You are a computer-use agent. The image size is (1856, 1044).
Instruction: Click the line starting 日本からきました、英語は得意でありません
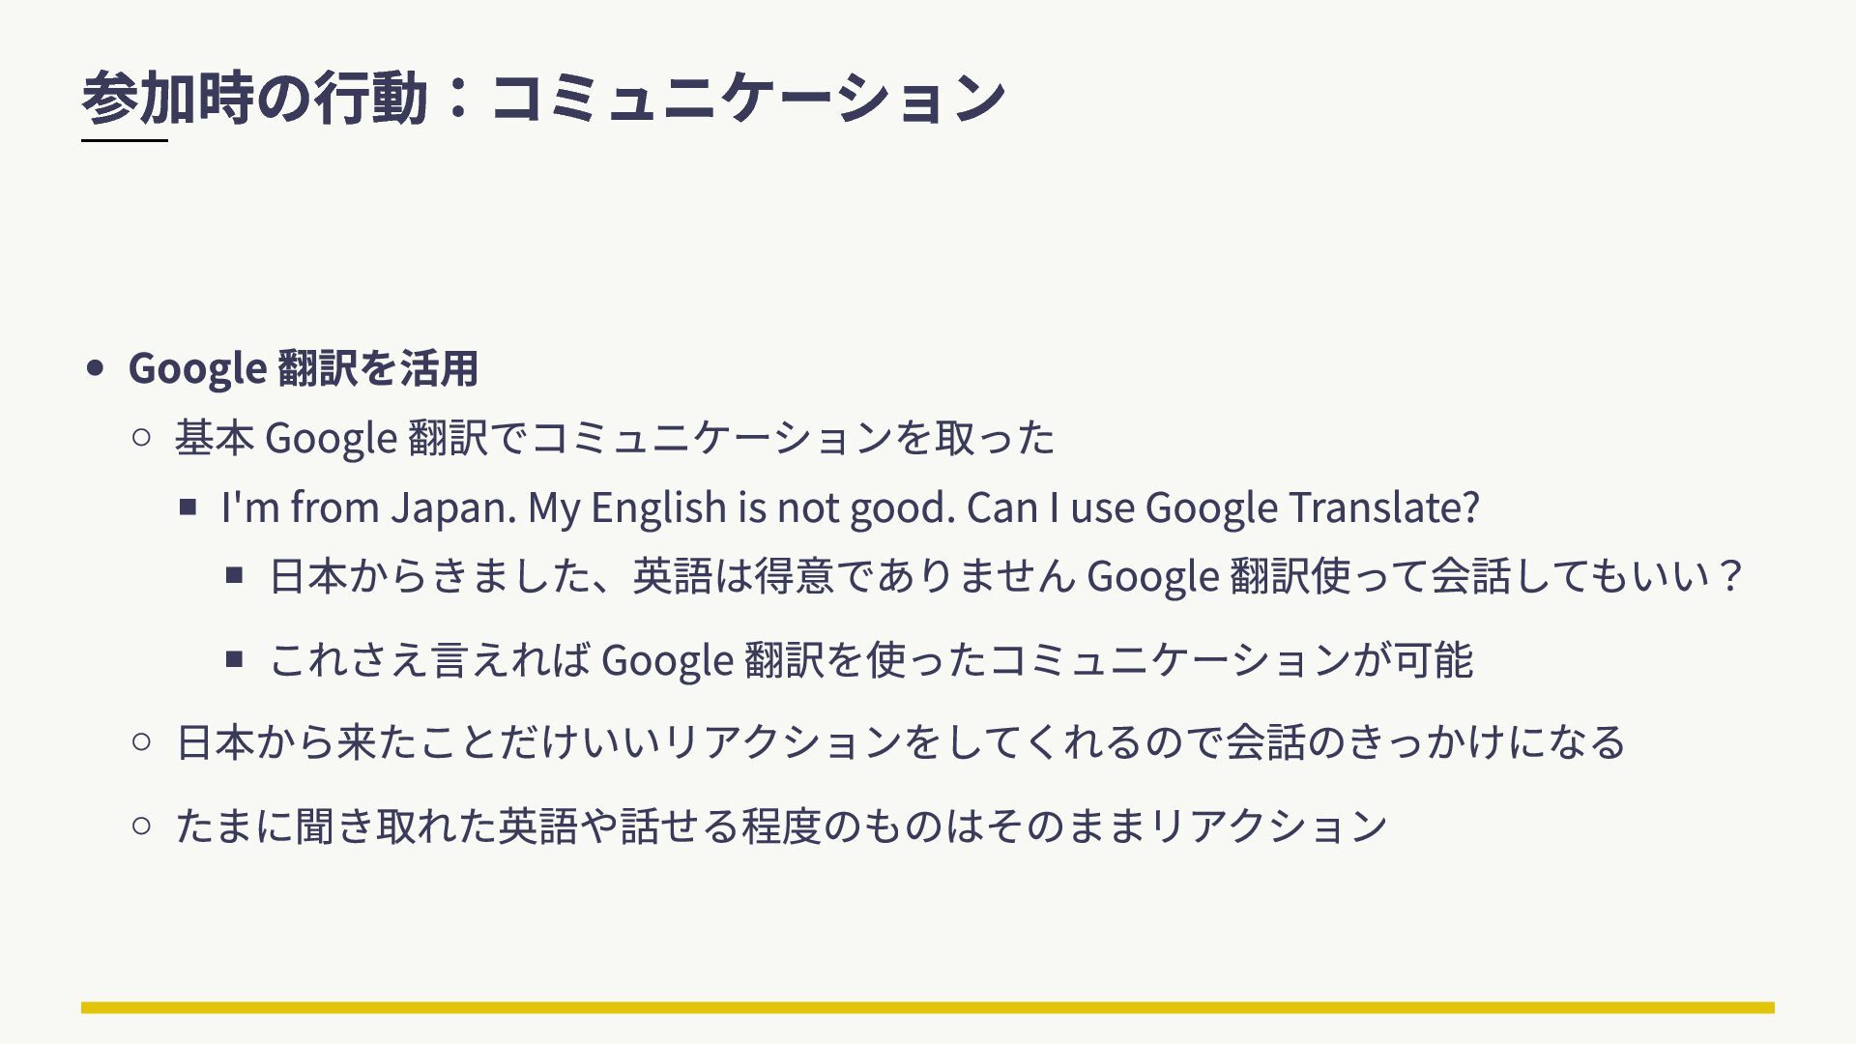tap(1005, 575)
